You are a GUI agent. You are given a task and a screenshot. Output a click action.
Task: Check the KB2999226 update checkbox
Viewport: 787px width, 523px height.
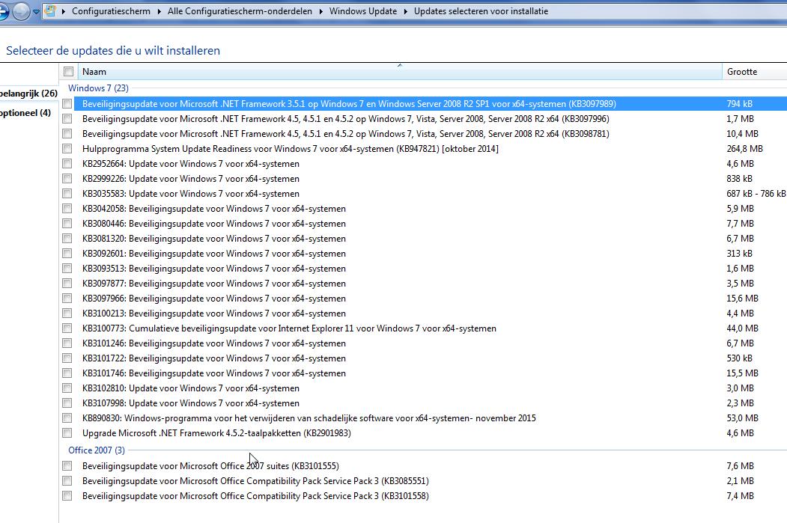(67, 179)
